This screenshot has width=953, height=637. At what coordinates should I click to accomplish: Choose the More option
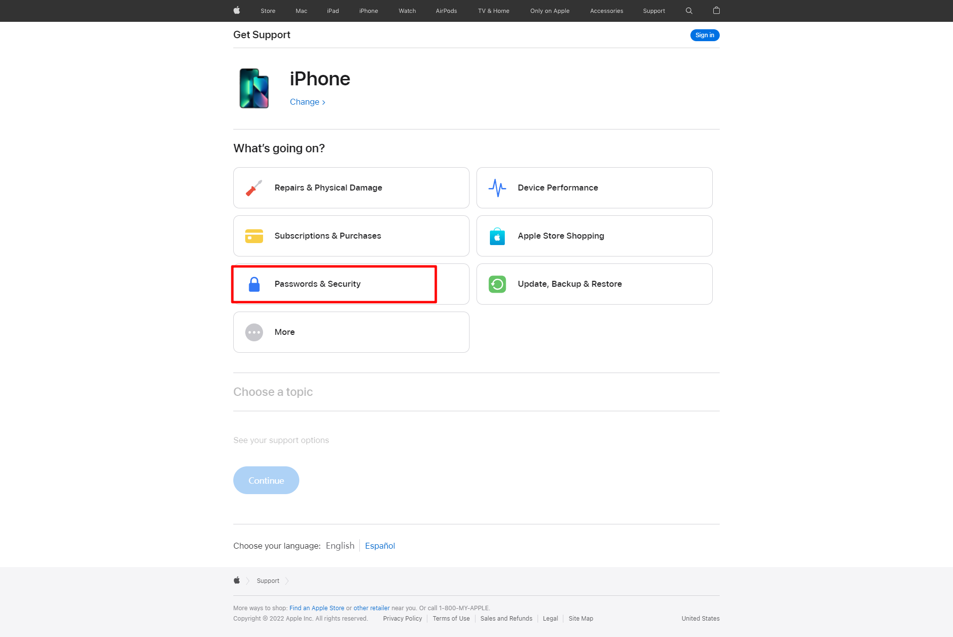click(351, 332)
